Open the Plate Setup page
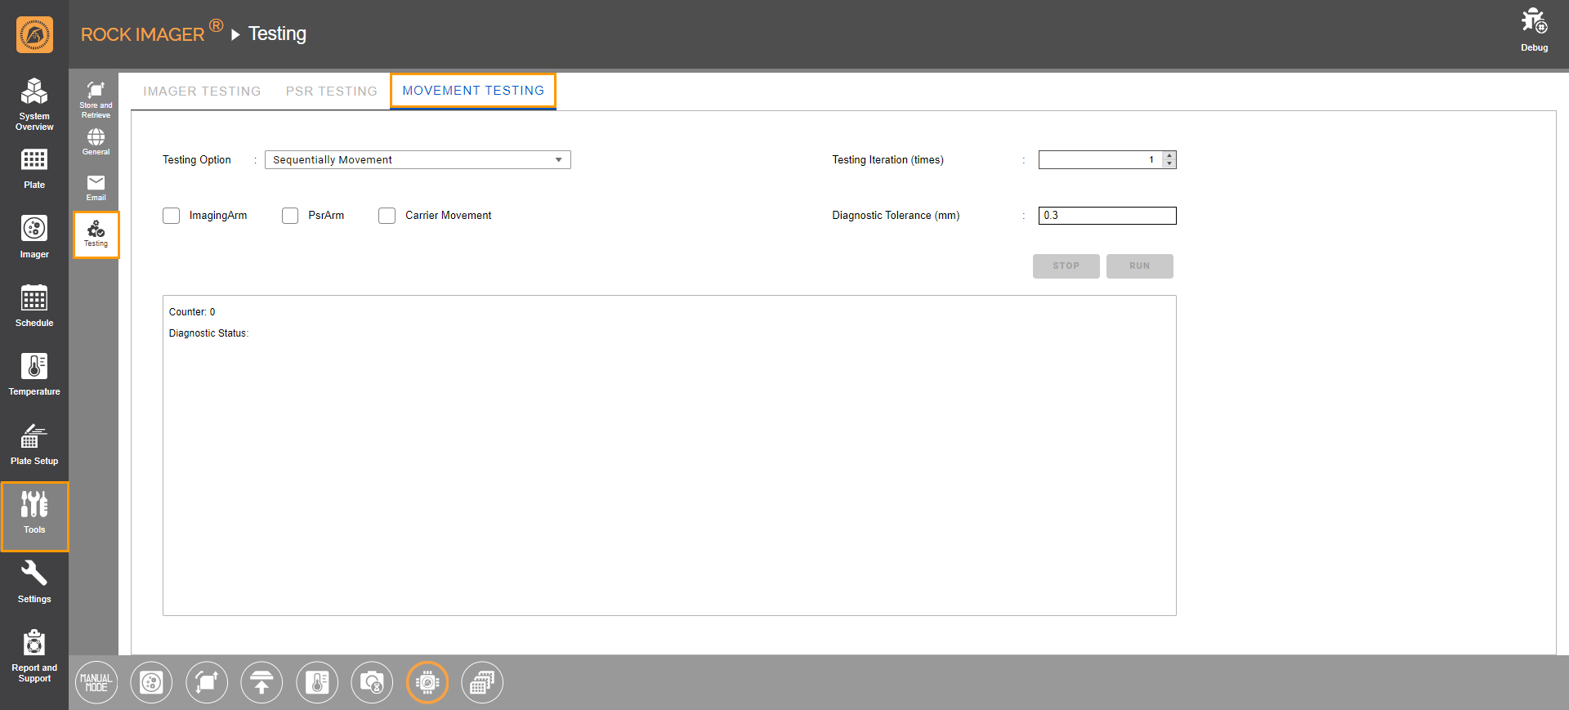This screenshot has width=1569, height=710. pyautogui.click(x=34, y=444)
